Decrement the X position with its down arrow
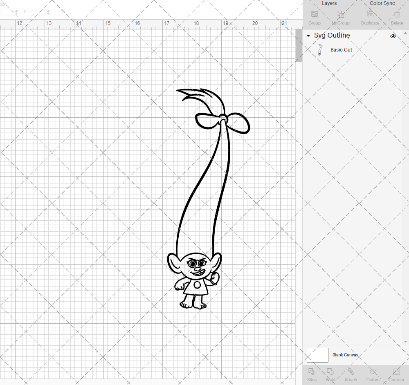This screenshot has height=385, width=409. 16,14
